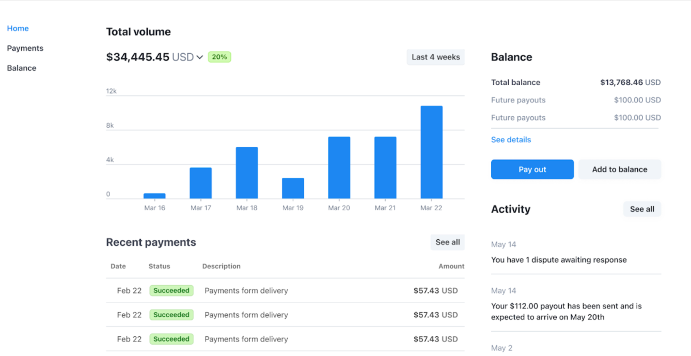Viewport: 691px width, 356px height.
Task: Open the $112.00 payout sent activity item
Action: click(x=566, y=312)
